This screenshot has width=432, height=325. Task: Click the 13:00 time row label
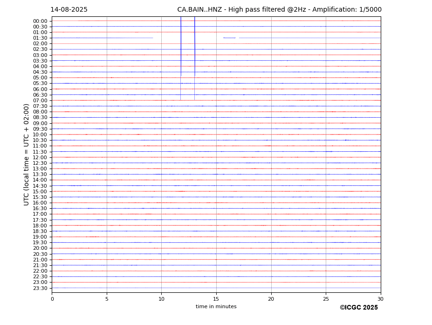coord(40,169)
